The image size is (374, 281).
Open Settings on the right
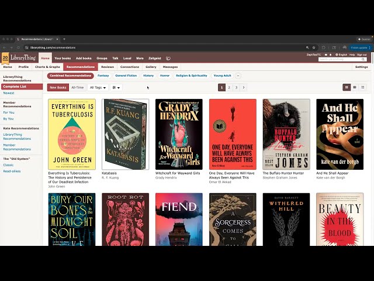(x=361, y=67)
